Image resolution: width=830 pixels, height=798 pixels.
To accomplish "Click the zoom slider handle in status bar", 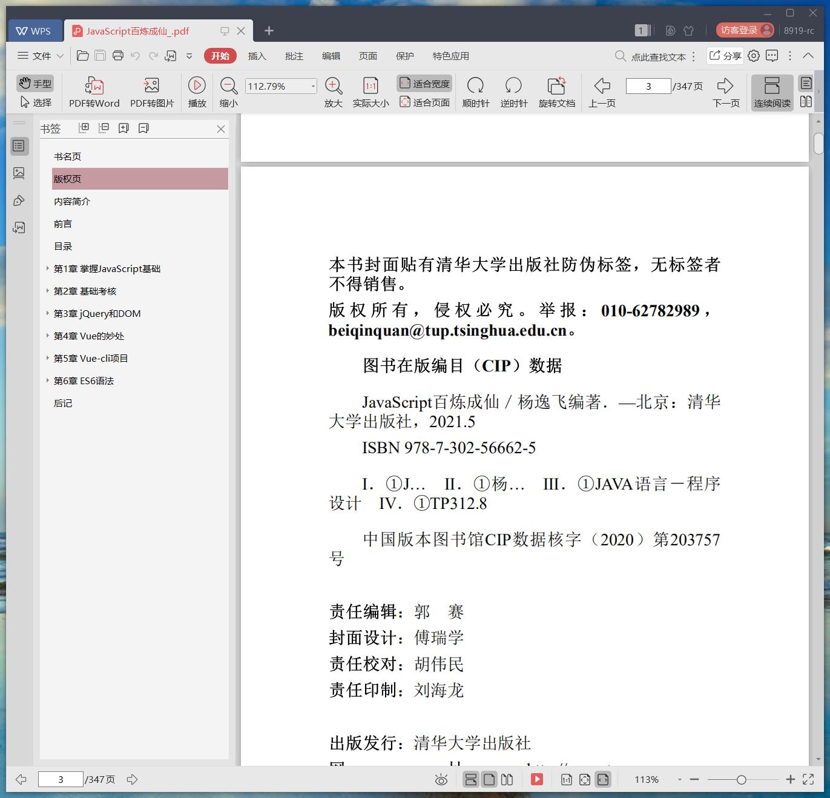I will pyautogui.click(x=741, y=780).
